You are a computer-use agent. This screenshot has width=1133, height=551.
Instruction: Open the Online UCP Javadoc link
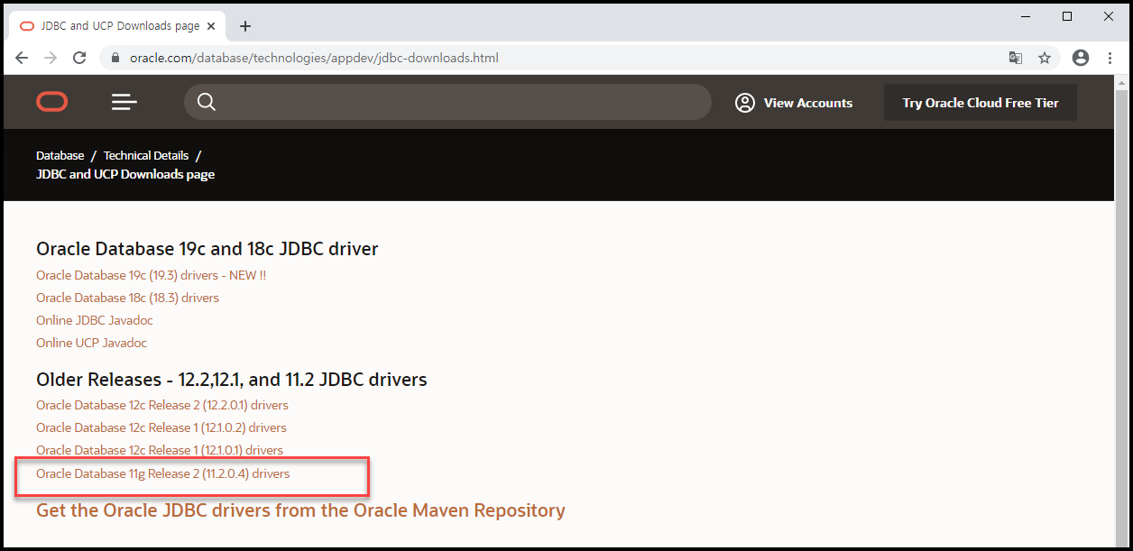tap(91, 343)
